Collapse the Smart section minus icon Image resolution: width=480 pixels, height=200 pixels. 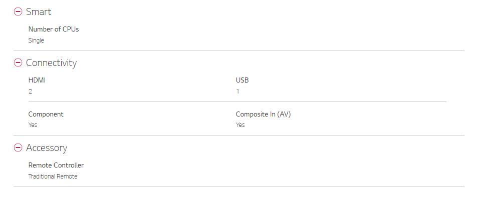18,11
